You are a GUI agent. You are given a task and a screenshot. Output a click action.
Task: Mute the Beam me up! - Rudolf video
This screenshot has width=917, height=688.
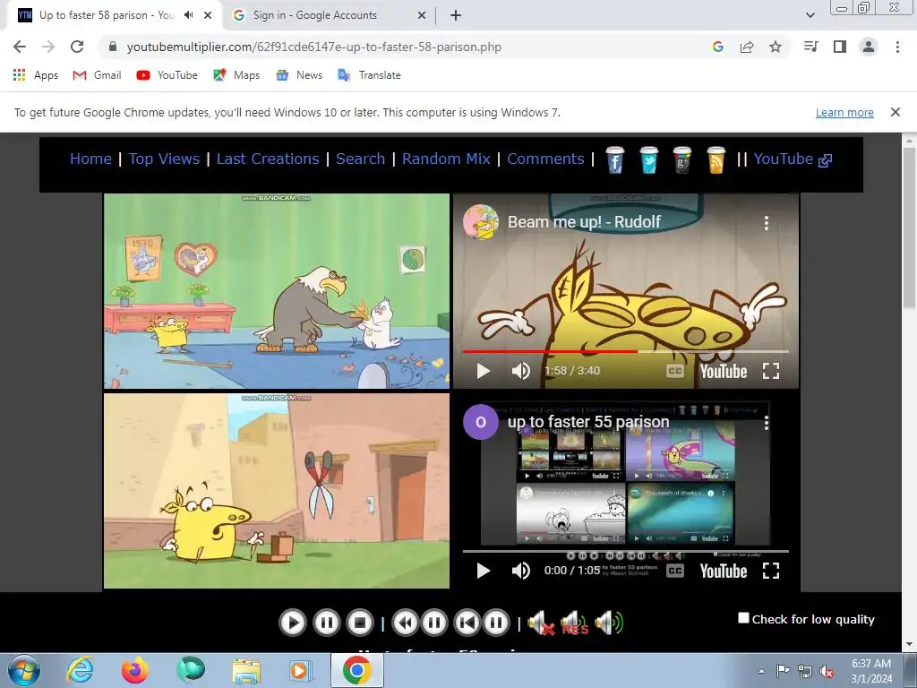pyautogui.click(x=520, y=371)
